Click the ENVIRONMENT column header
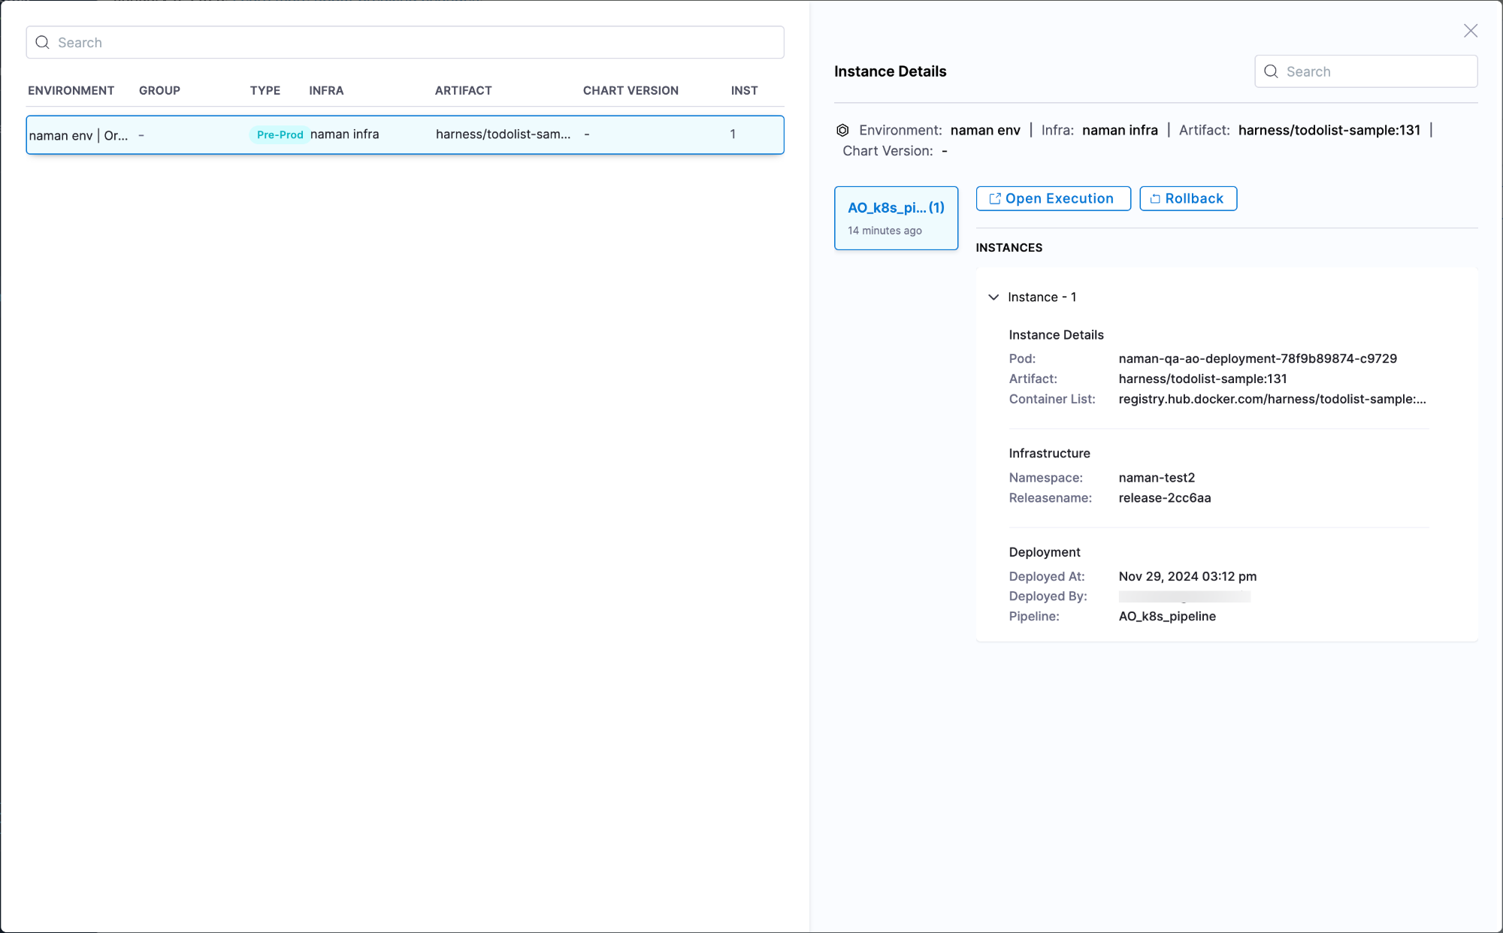This screenshot has height=933, width=1503. coord(71,91)
